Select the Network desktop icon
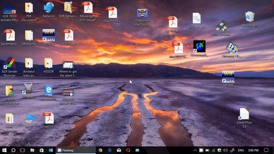The height and width of the screenshot is (154, 274). coord(48,10)
